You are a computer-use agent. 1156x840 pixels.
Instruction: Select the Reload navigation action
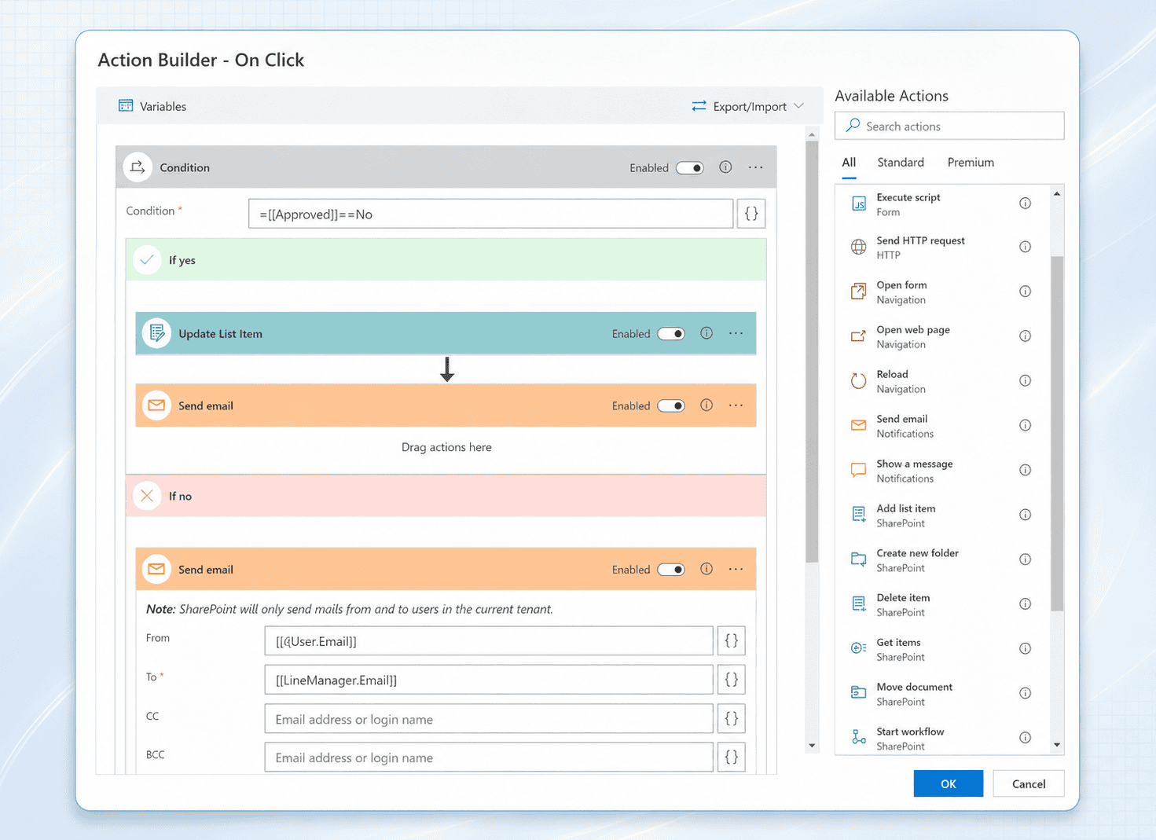[x=942, y=382]
